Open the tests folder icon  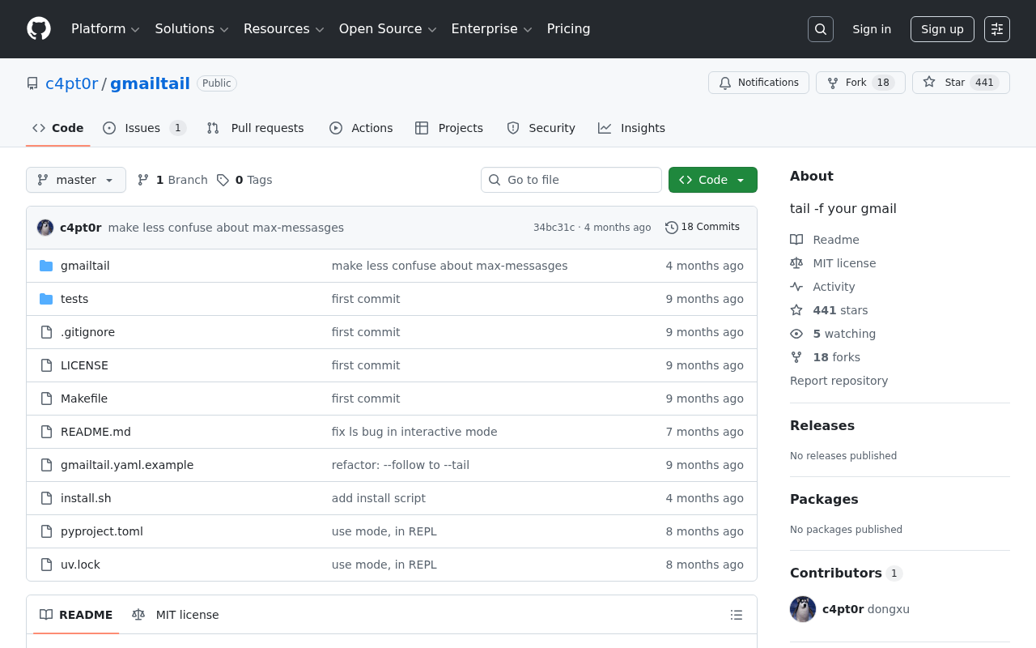coord(46,298)
